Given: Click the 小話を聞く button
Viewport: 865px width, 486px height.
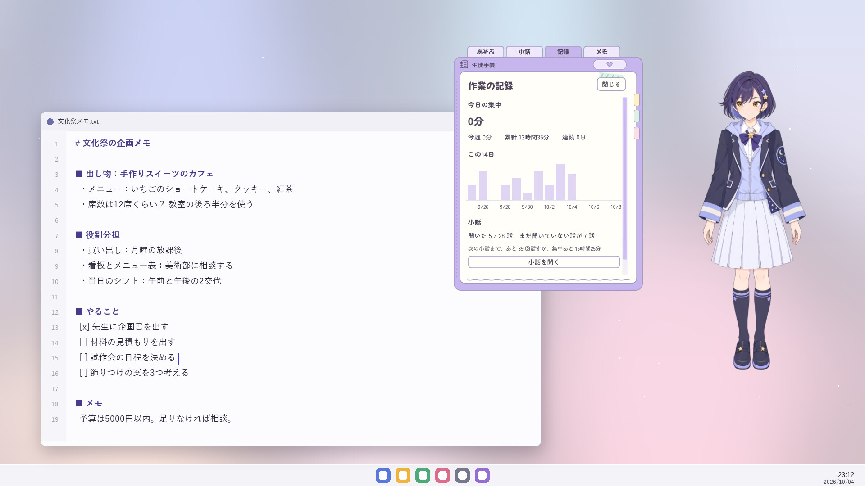Looking at the screenshot, I should (x=544, y=262).
